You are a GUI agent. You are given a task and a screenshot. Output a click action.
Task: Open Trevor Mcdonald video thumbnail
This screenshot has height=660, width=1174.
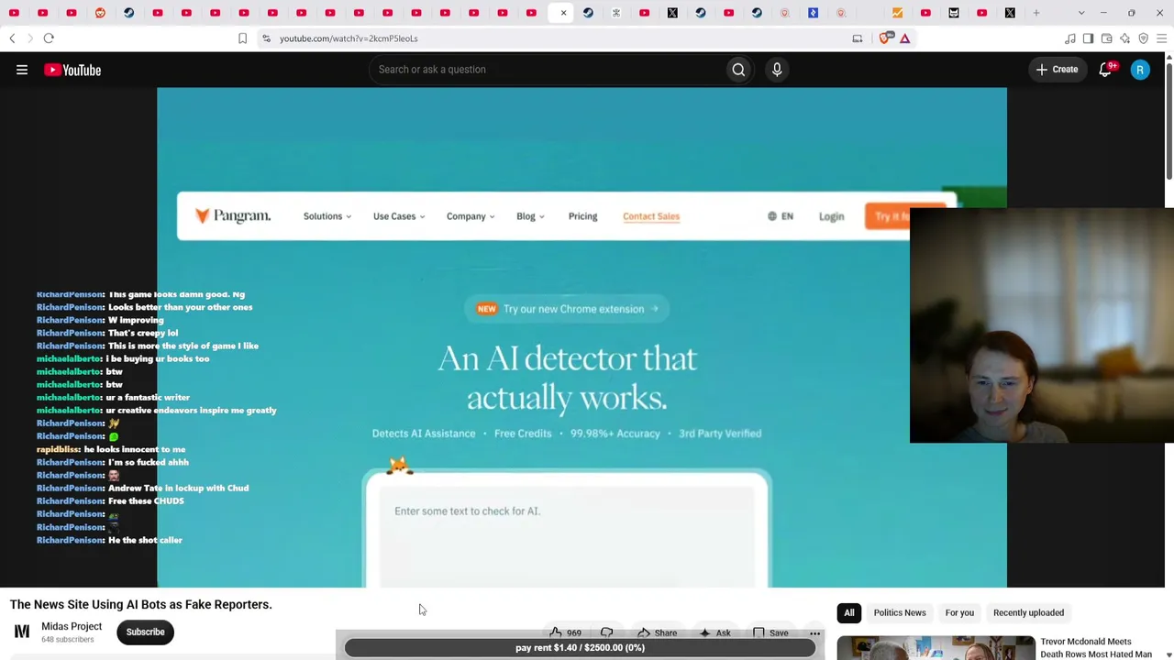[936, 648]
